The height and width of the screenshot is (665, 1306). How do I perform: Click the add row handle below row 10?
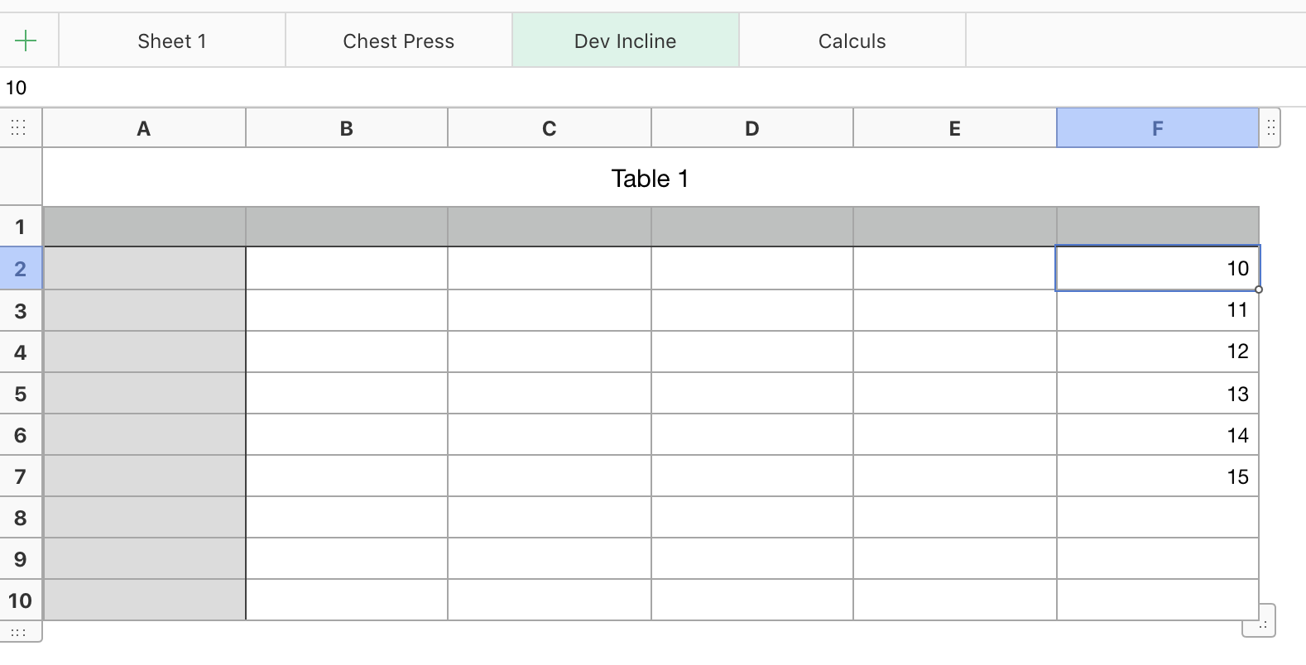(19, 633)
